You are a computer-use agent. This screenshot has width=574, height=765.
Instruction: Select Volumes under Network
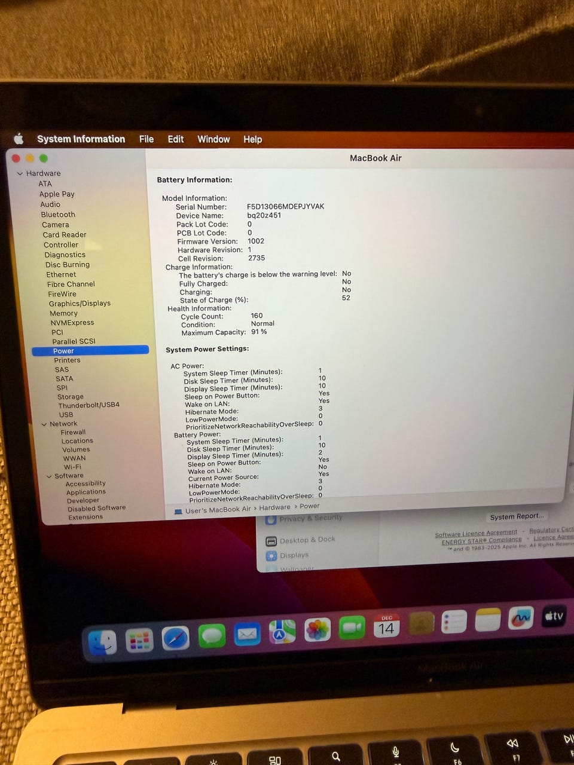(x=76, y=450)
